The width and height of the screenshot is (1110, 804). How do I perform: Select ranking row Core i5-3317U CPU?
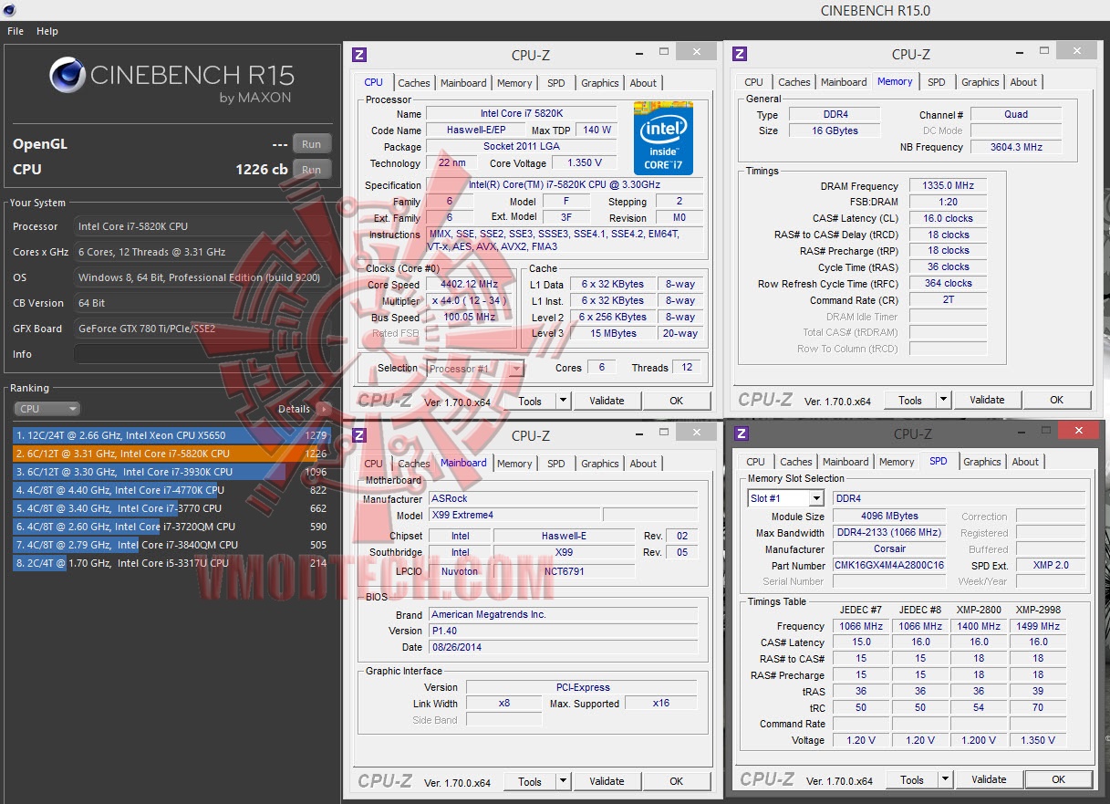click(x=171, y=563)
